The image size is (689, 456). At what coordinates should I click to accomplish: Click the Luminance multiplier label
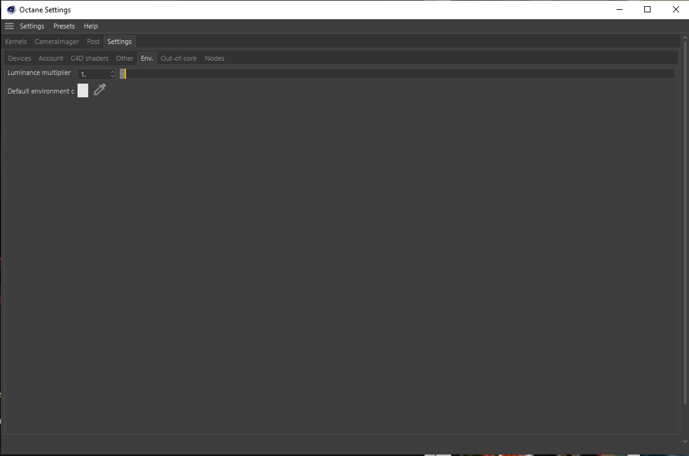point(39,72)
